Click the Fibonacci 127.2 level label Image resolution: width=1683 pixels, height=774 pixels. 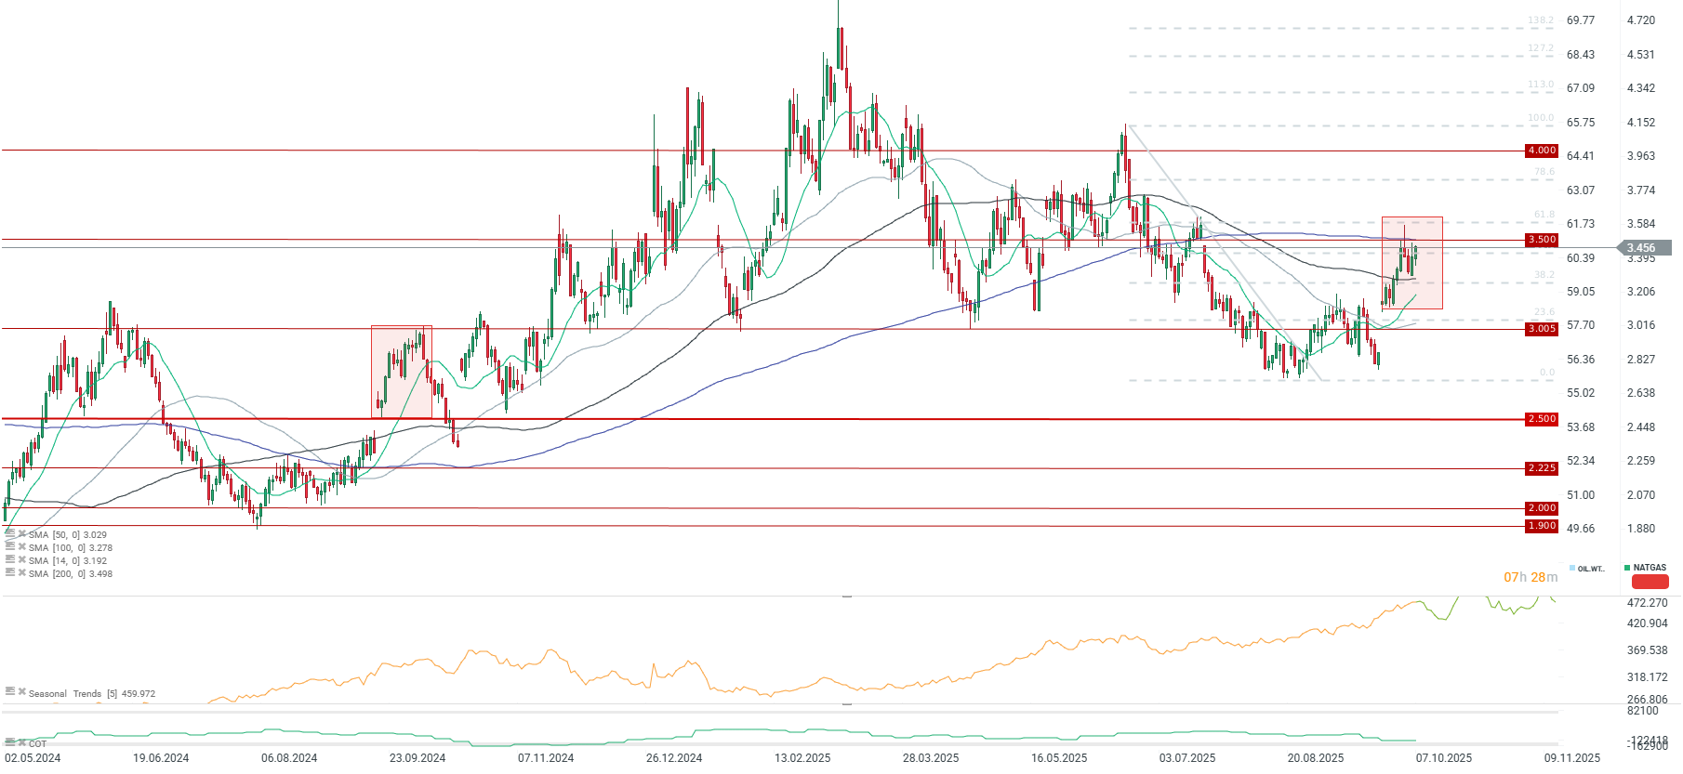click(x=1541, y=48)
